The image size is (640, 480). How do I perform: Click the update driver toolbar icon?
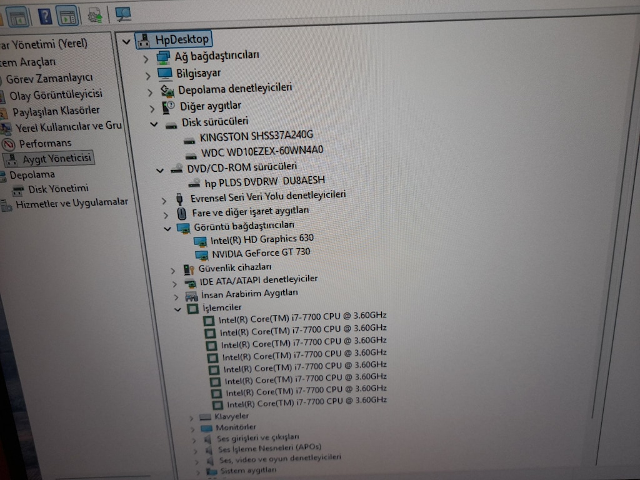95,16
